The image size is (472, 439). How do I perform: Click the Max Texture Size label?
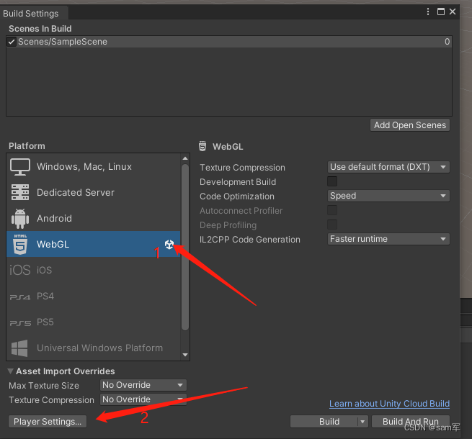coord(44,386)
